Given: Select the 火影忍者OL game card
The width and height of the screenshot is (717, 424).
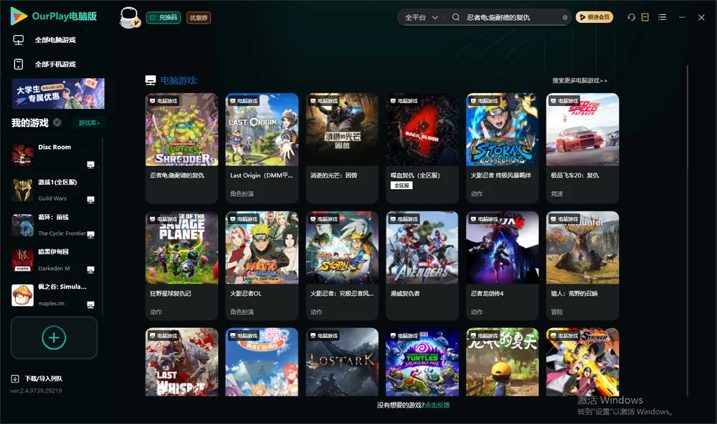Looking at the screenshot, I should coord(262,266).
